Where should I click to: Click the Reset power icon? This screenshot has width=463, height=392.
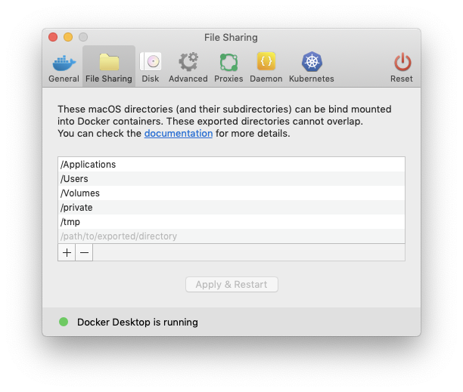pos(402,62)
